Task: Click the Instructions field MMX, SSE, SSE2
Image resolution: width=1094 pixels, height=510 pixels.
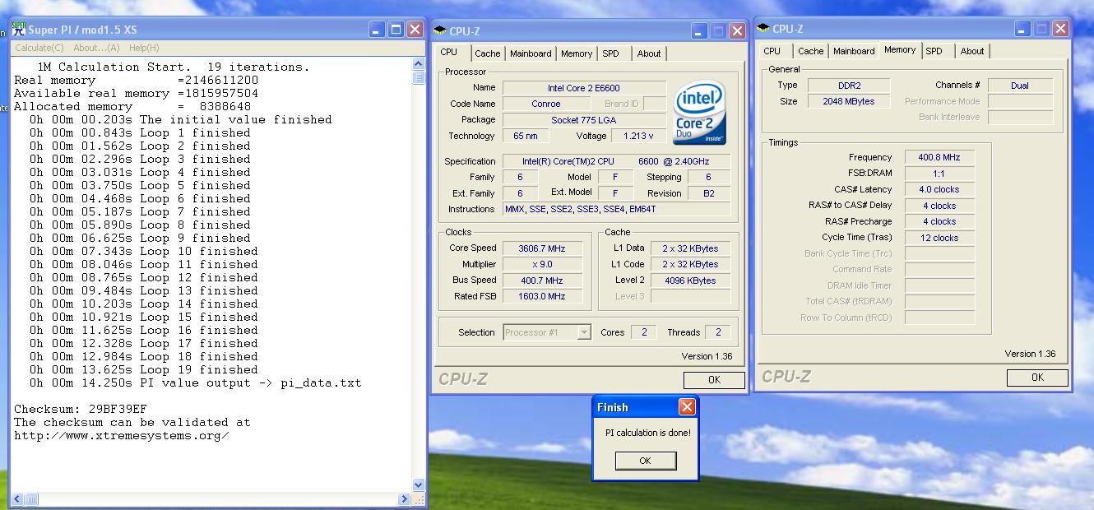Action: point(616,209)
